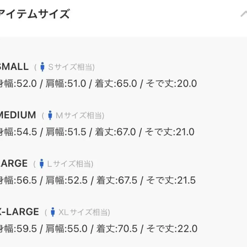
Task: Tap the アイテムサイズ section header
Action: click(x=35, y=14)
